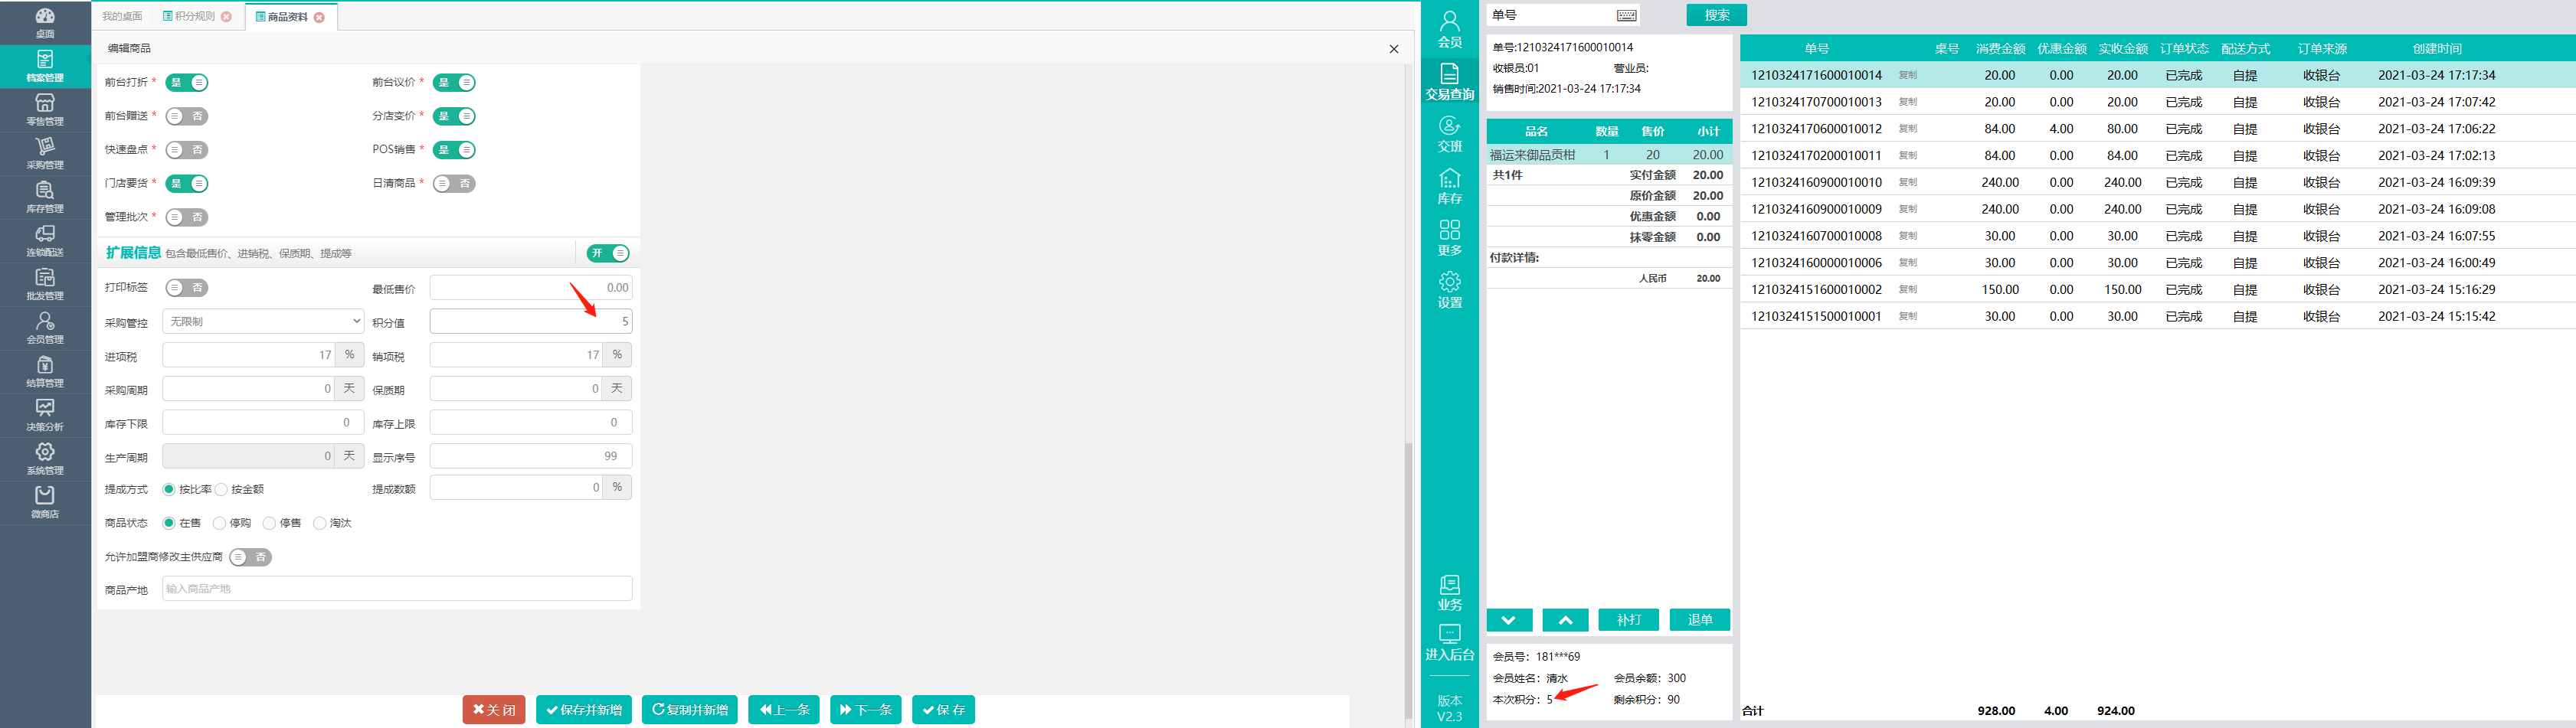Toggle the 门店要货 switch
This screenshot has height=728, width=2576.
187,183
